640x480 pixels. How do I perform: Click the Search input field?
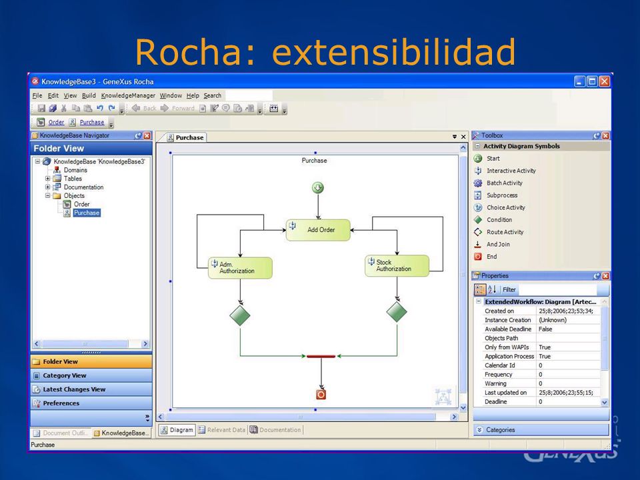click(249, 95)
